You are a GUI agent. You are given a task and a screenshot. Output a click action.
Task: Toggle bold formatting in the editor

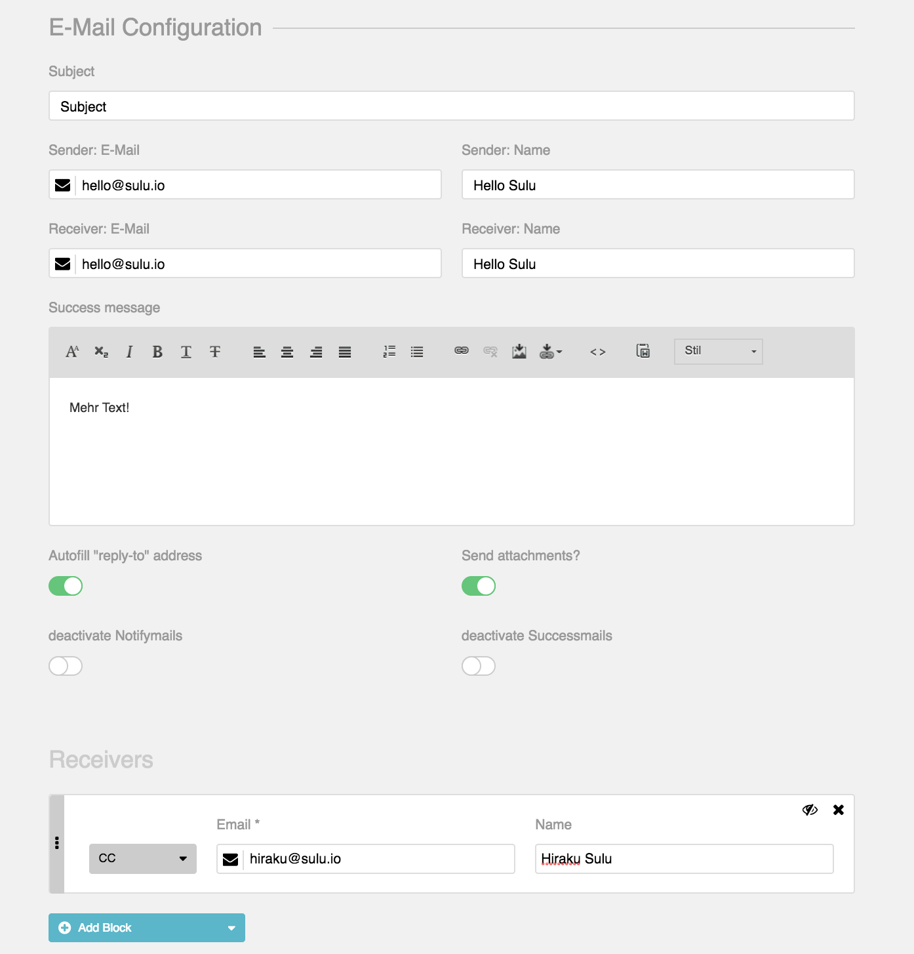[x=157, y=352]
